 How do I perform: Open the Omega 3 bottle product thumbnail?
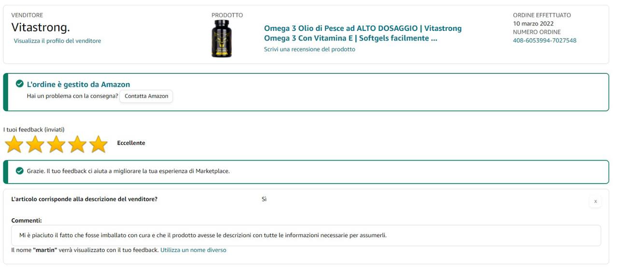point(222,39)
